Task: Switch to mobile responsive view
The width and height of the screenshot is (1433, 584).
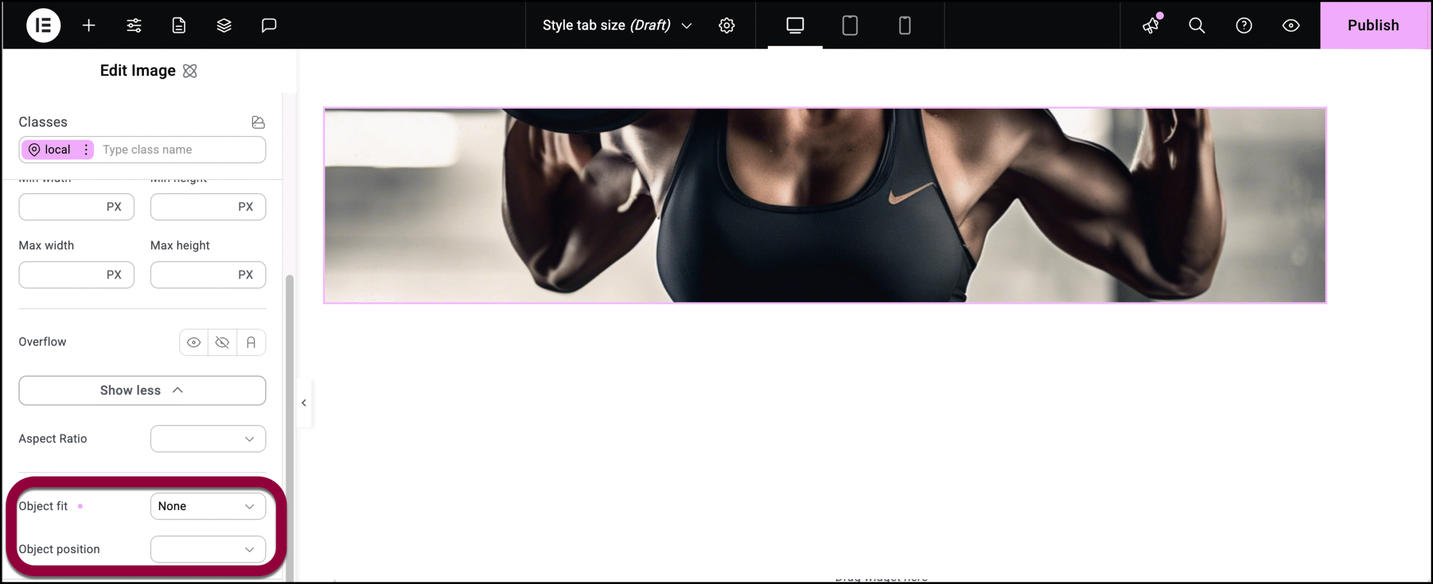Action: coord(905,25)
